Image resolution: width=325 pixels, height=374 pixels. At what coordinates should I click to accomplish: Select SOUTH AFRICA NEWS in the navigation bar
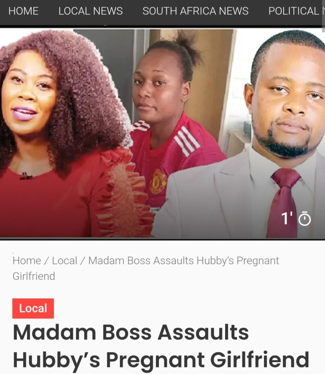195,11
